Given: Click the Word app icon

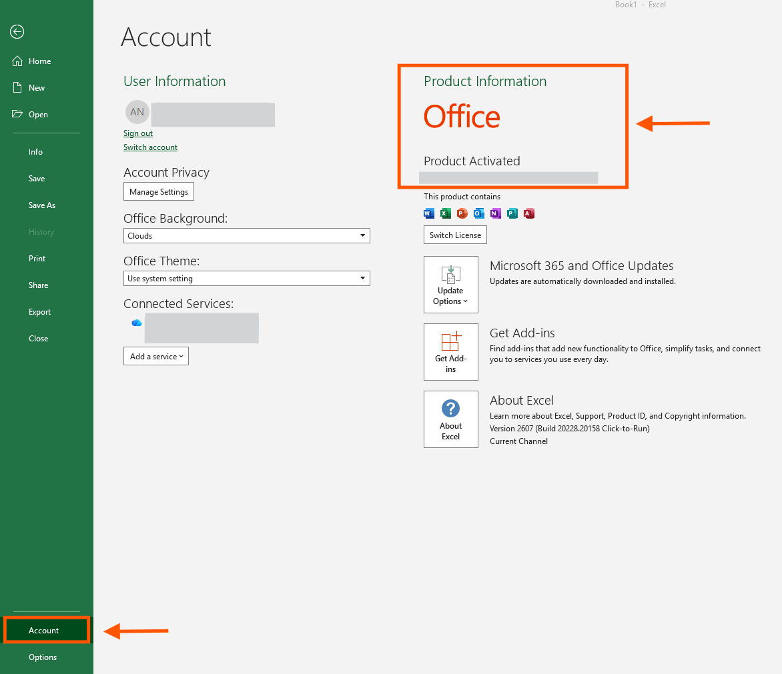Looking at the screenshot, I should (x=429, y=214).
